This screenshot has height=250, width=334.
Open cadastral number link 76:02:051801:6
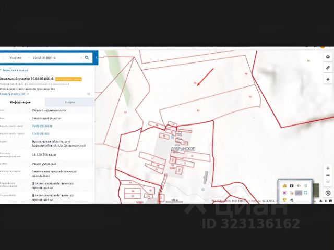[x=42, y=126]
